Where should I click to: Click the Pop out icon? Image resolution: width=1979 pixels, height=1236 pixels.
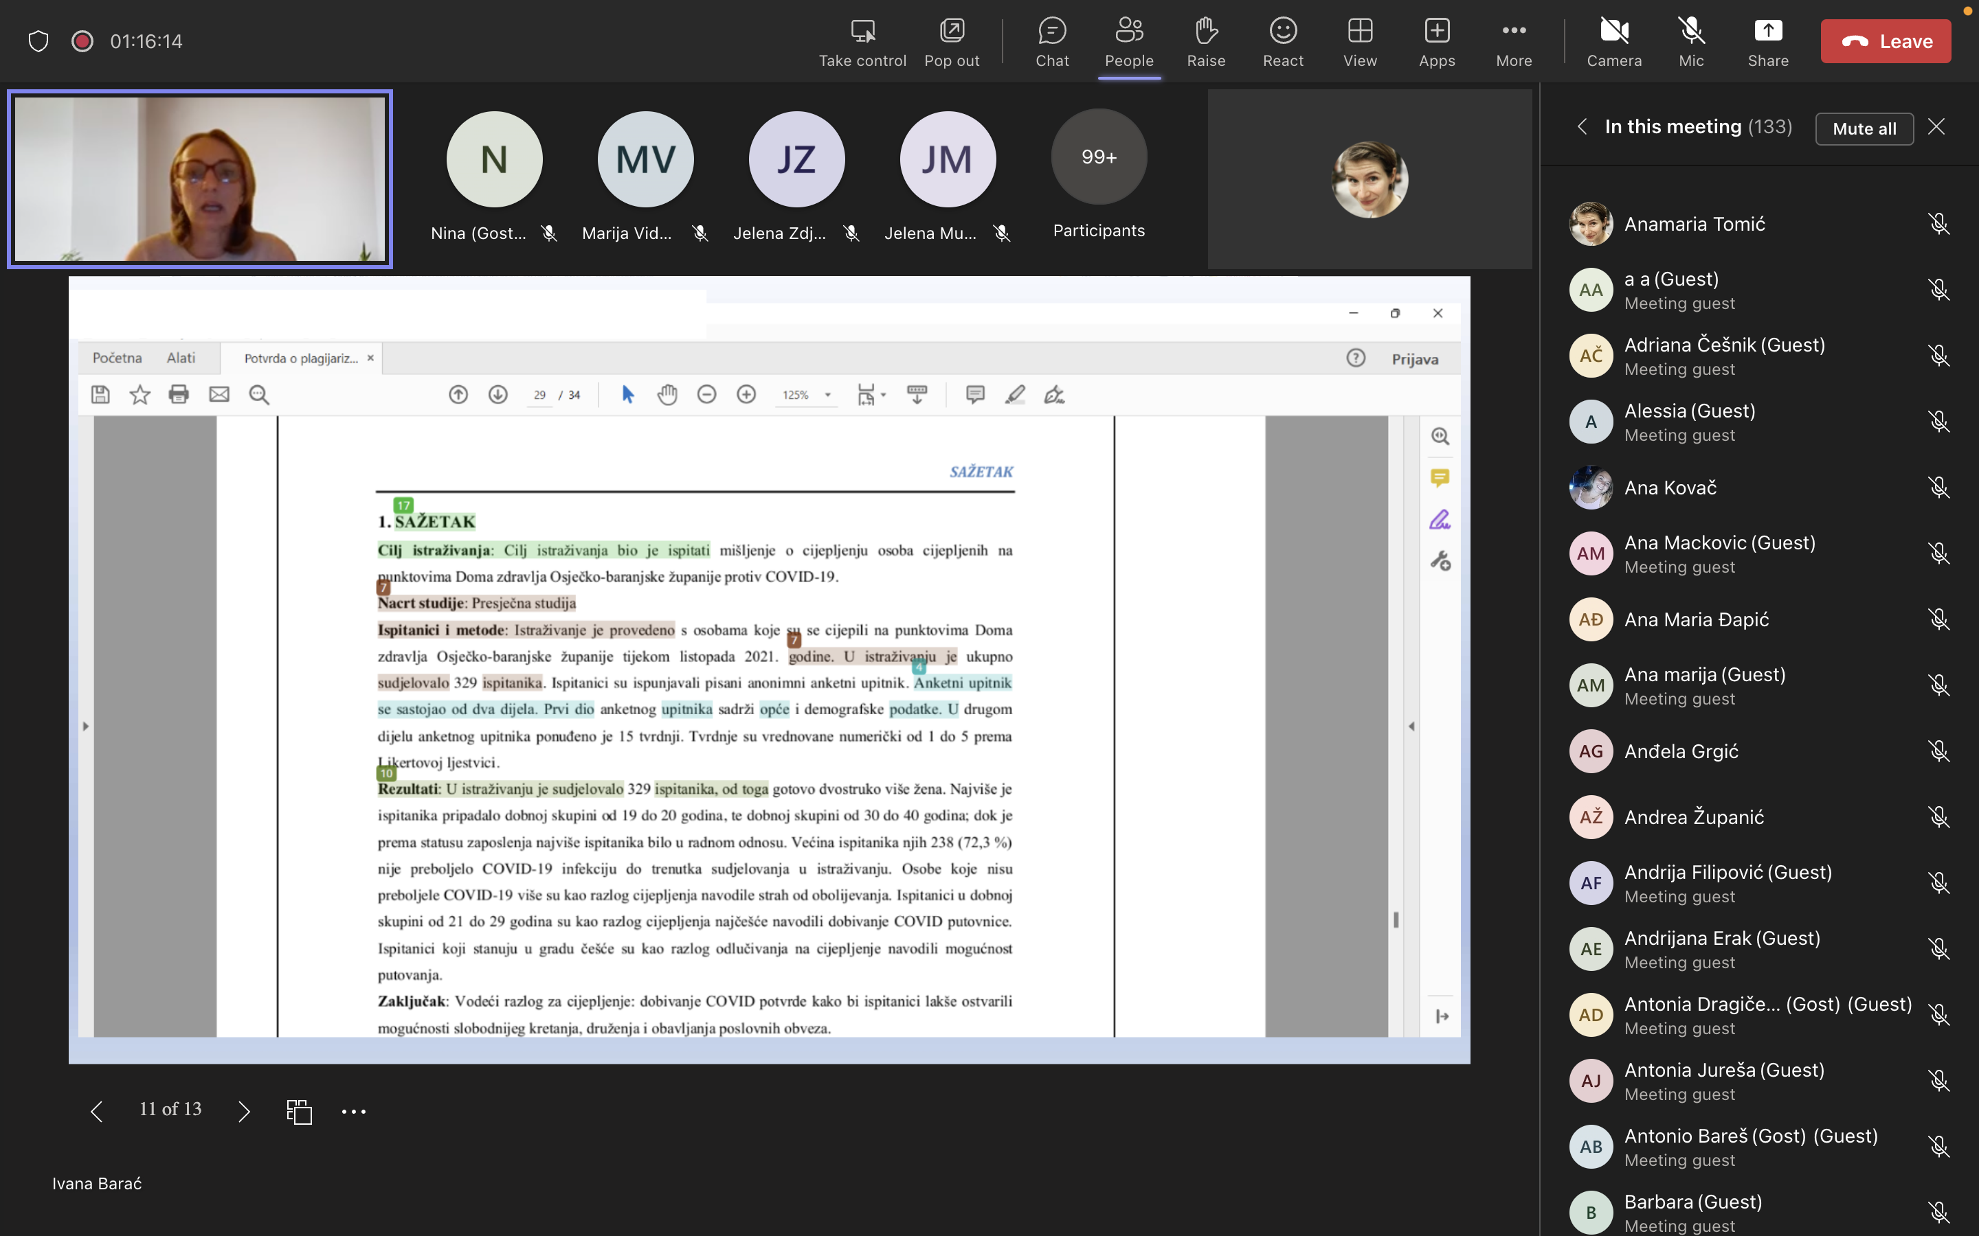click(x=951, y=42)
